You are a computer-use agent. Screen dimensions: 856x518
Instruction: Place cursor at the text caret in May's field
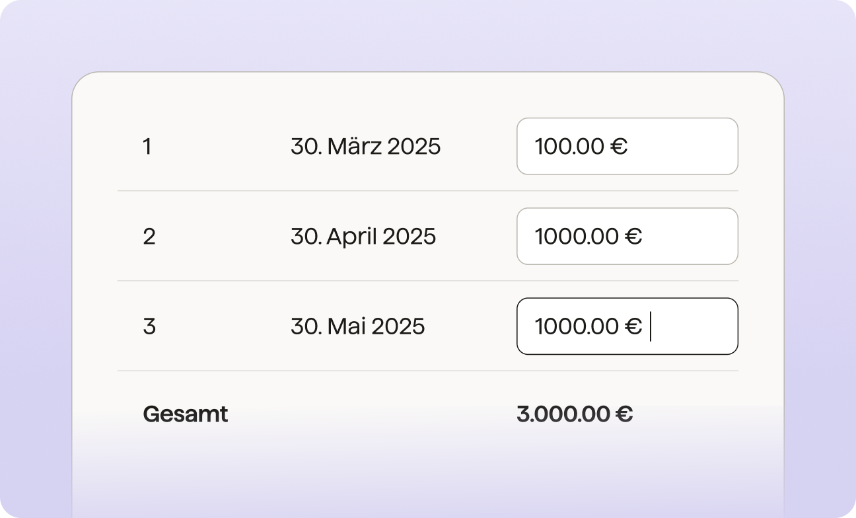pyautogui.click(x=651, y=326)
